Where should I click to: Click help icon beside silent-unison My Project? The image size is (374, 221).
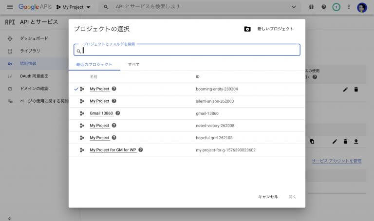[114, 101]
